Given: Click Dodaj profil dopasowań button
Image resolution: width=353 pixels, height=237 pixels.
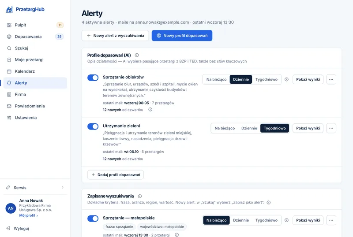Looking at the screenshot, I should [x=116, y=175].
